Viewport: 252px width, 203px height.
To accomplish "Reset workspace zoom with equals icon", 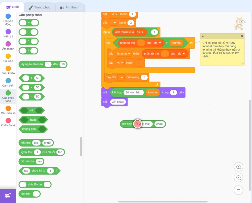I will (x=238, y=190).
